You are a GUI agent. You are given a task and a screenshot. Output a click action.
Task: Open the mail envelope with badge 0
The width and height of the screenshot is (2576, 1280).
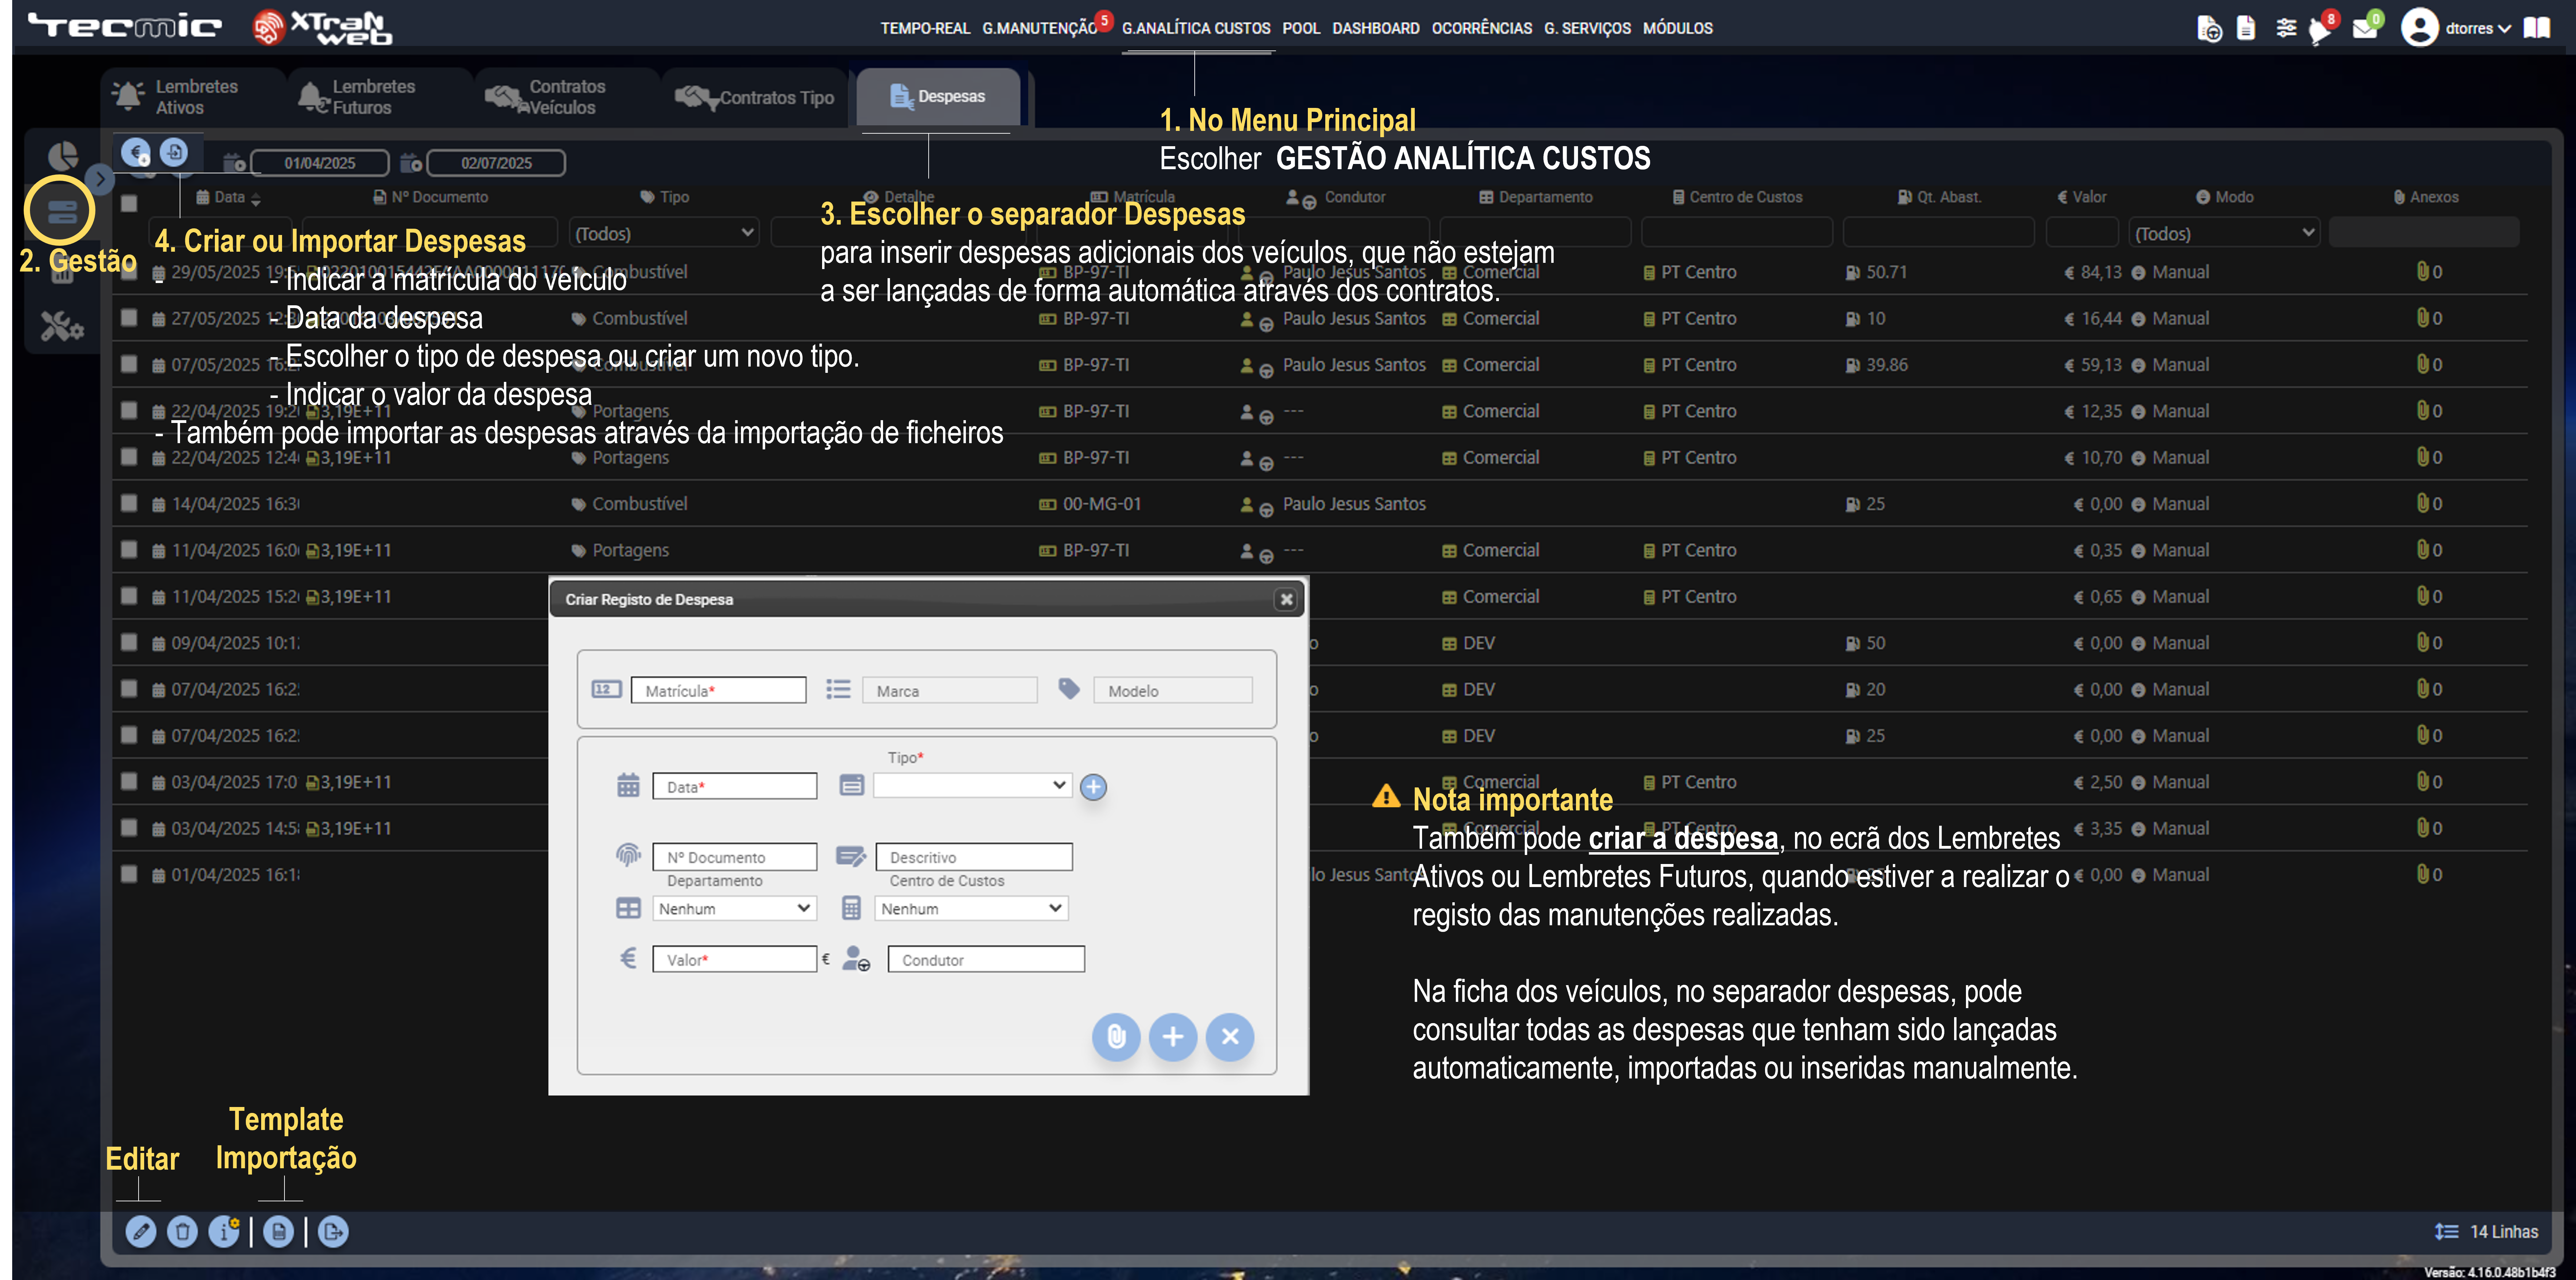point(2366,27)
